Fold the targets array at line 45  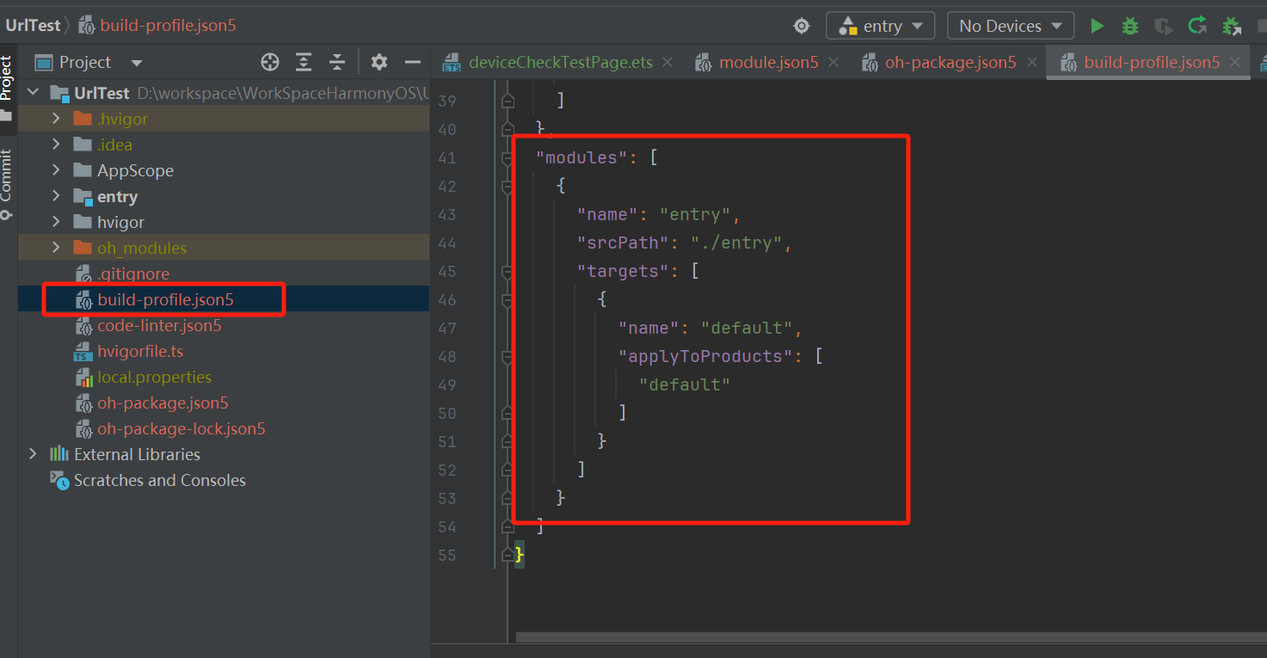coord(507,272)
